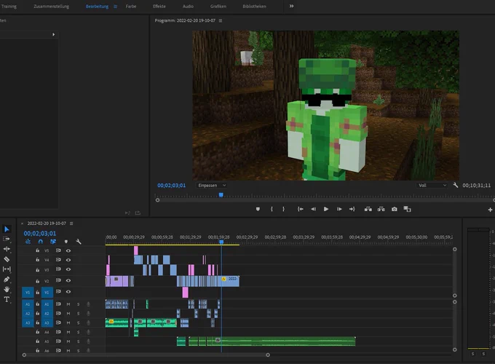Show more workspaces with double chevron
The image size is (495, 364).
point(291,6)
